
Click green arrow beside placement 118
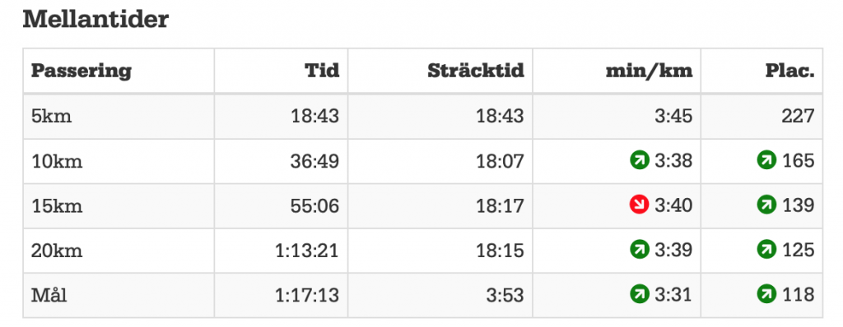(x=766, y=293)
